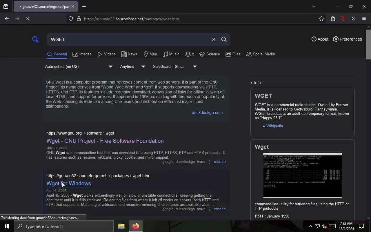Switch to the Images category tab

[82, 54]
